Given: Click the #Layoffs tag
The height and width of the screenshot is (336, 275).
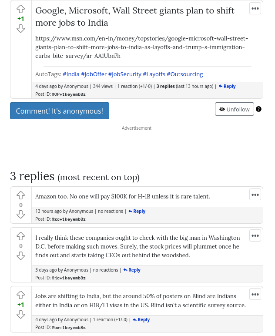Looking at the screenshot, I should [x=154, y=74].
